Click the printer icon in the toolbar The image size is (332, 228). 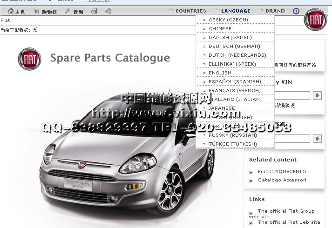[x=95, y=11]
